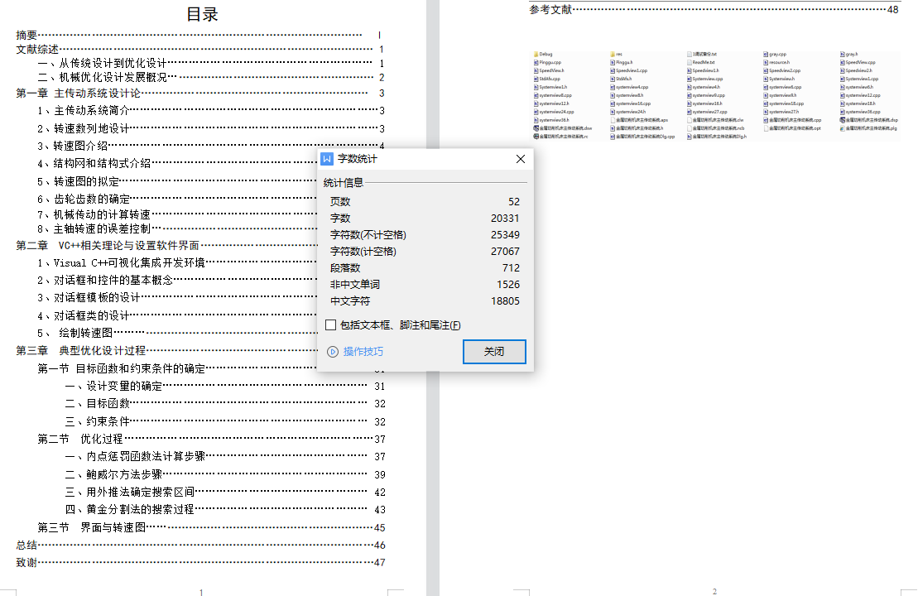
Task: Click the 5、绘制转速图 contents line
Action: click(x=177, y=333)
